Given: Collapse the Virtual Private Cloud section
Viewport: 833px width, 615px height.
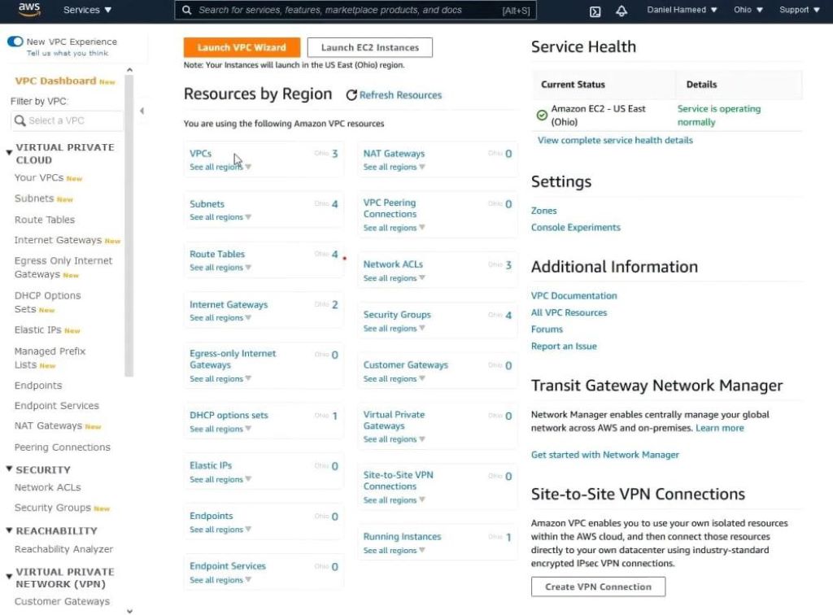Looking at the screenshot, I should pyautogui.click(x=9, y=152).
